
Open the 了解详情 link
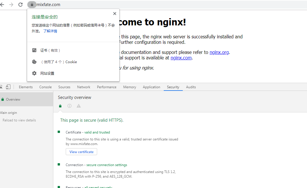(x=50, y=31)
